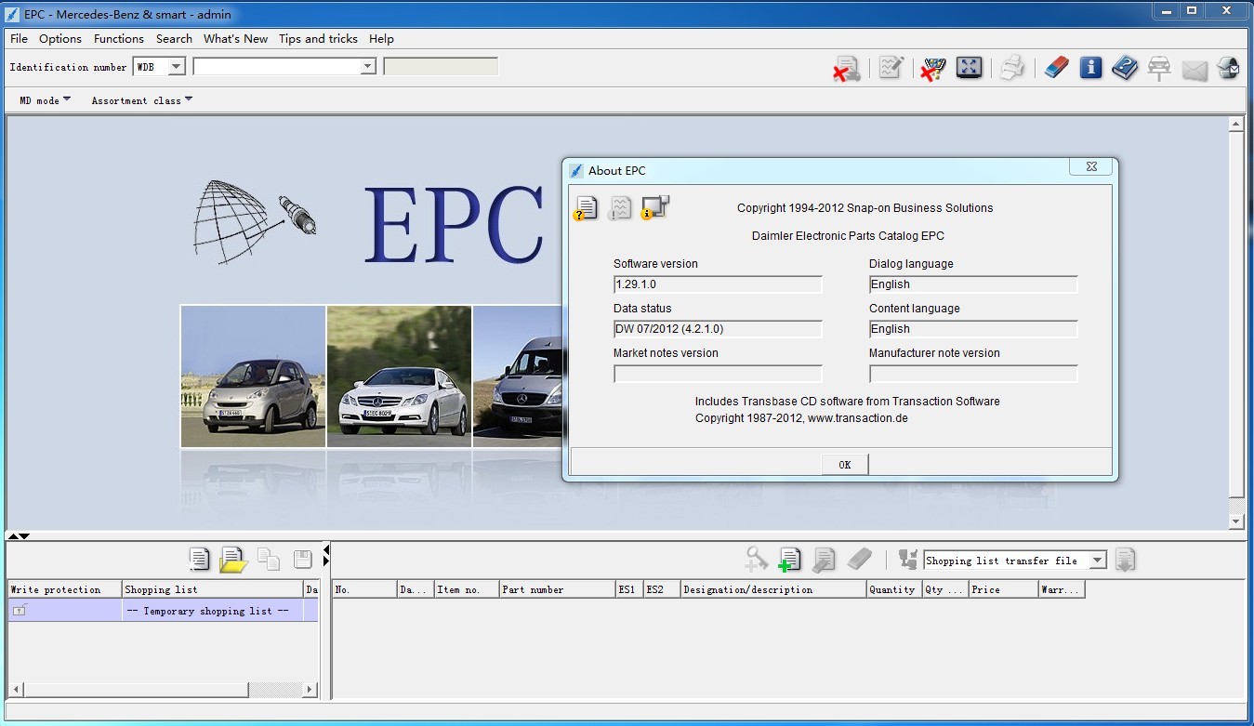Open the identification number combo box arrow
This screenshot has height=726, width=1254.
(x=367, y=66)
